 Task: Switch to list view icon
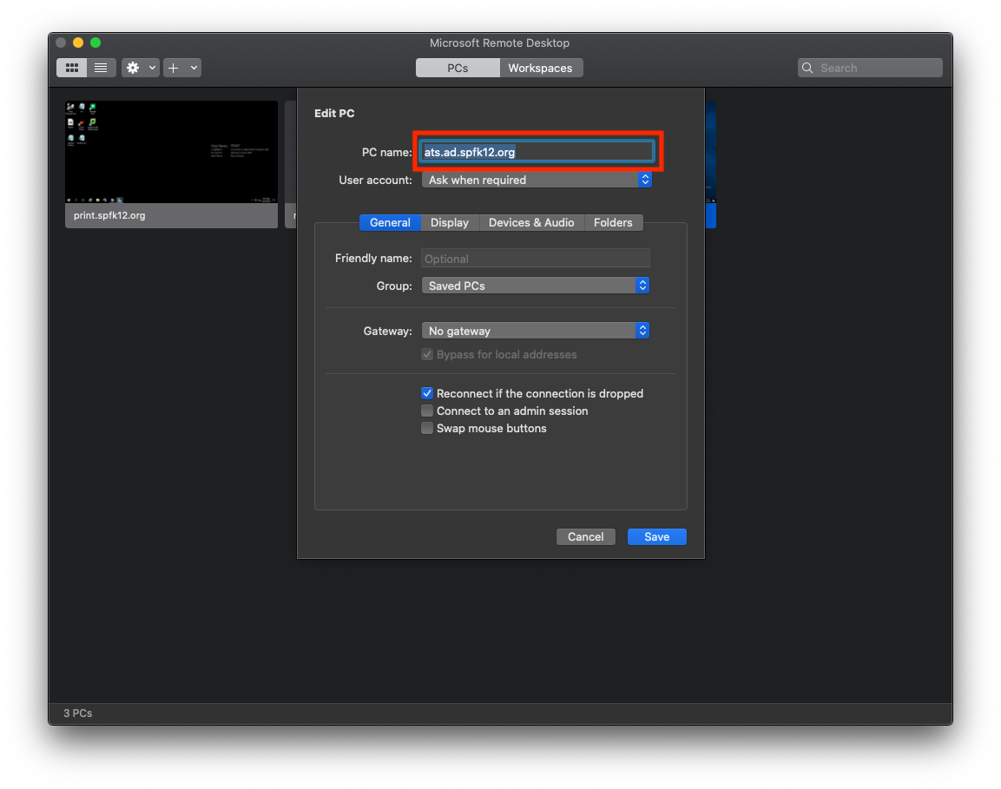pos(101,68)
